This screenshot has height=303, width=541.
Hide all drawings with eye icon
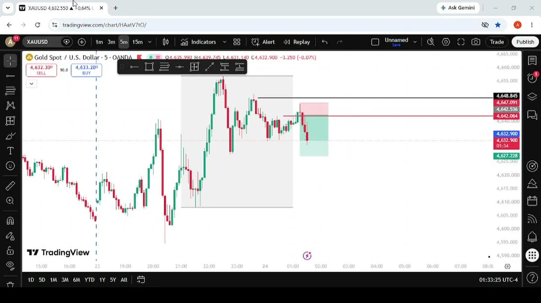tap(11, 266)
